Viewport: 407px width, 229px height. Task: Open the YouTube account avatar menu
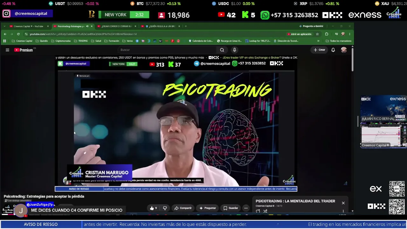pos(344,50)
